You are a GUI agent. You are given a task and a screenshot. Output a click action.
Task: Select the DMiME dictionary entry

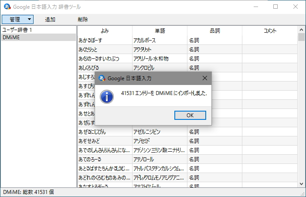[38, 37]
